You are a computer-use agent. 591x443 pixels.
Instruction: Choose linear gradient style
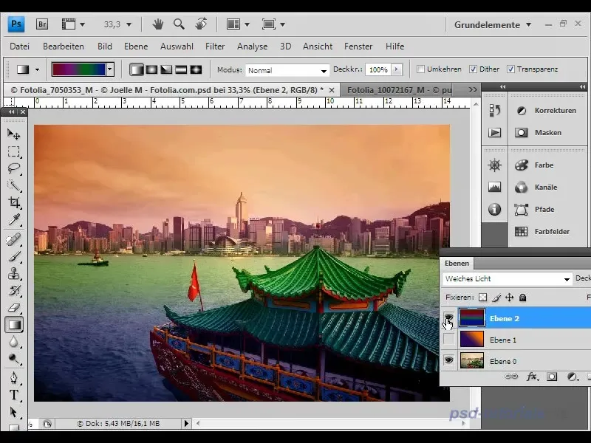[137, 69]
